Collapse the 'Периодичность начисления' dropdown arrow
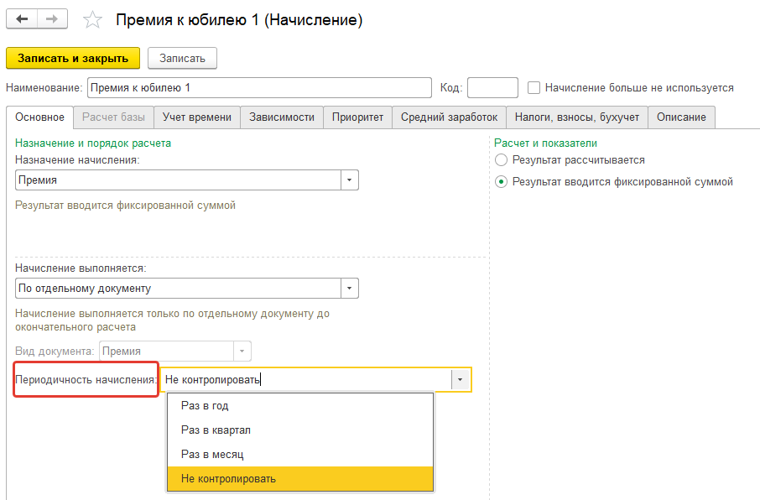Image resolution: width=760 pixels, height=500 pixels. coord(461,379)
